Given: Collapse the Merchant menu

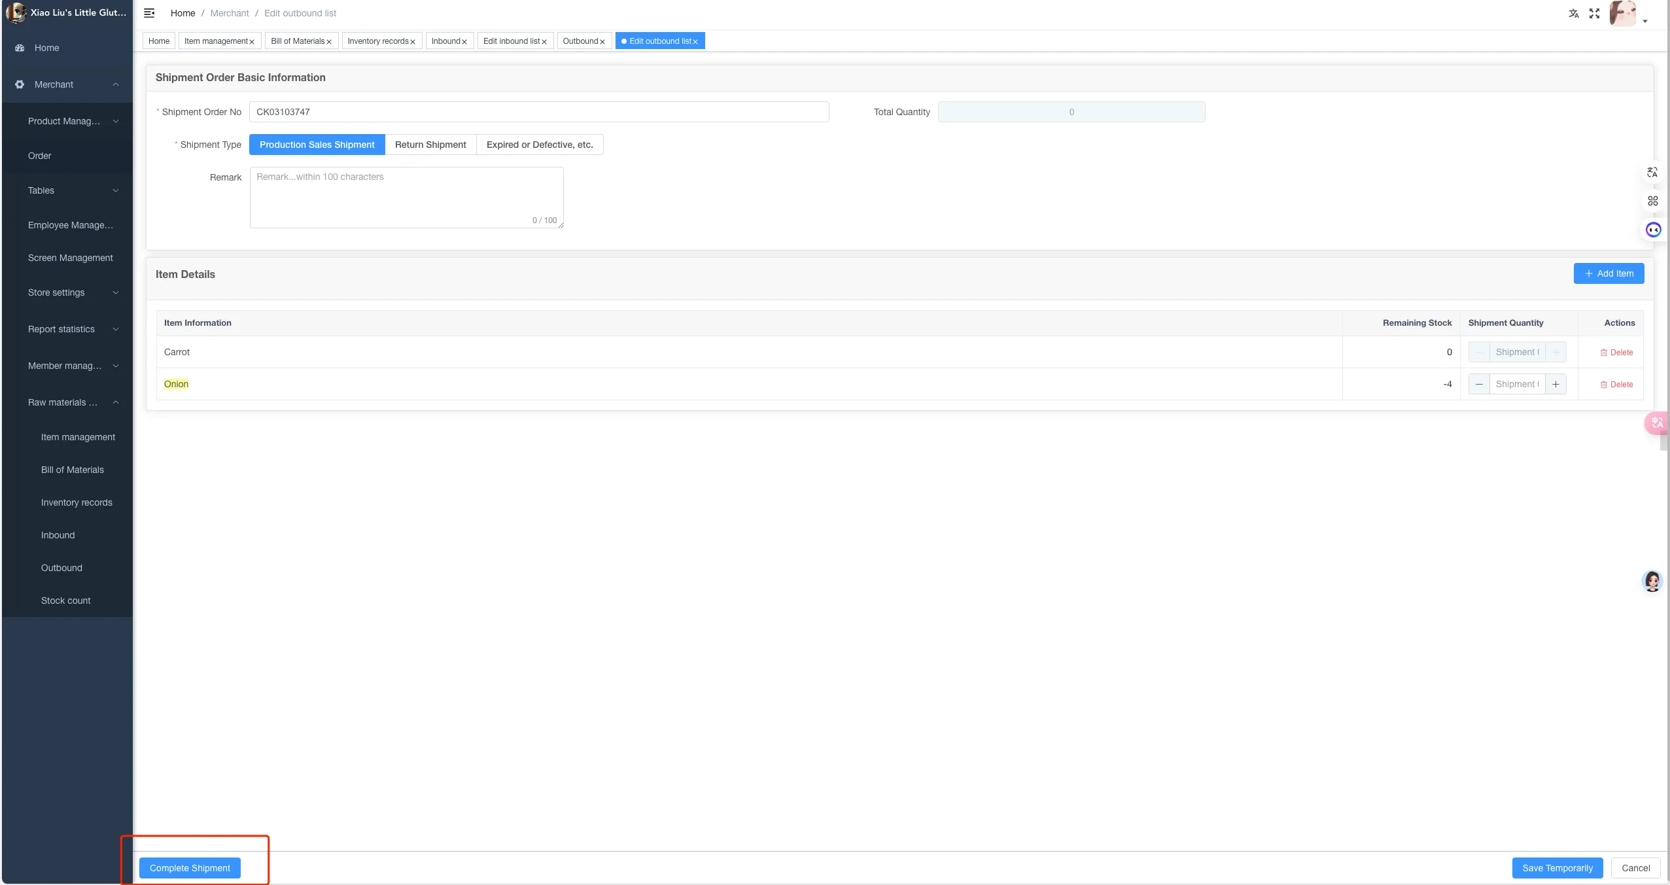Looking at the screenshot, I should tap(116, 84).
